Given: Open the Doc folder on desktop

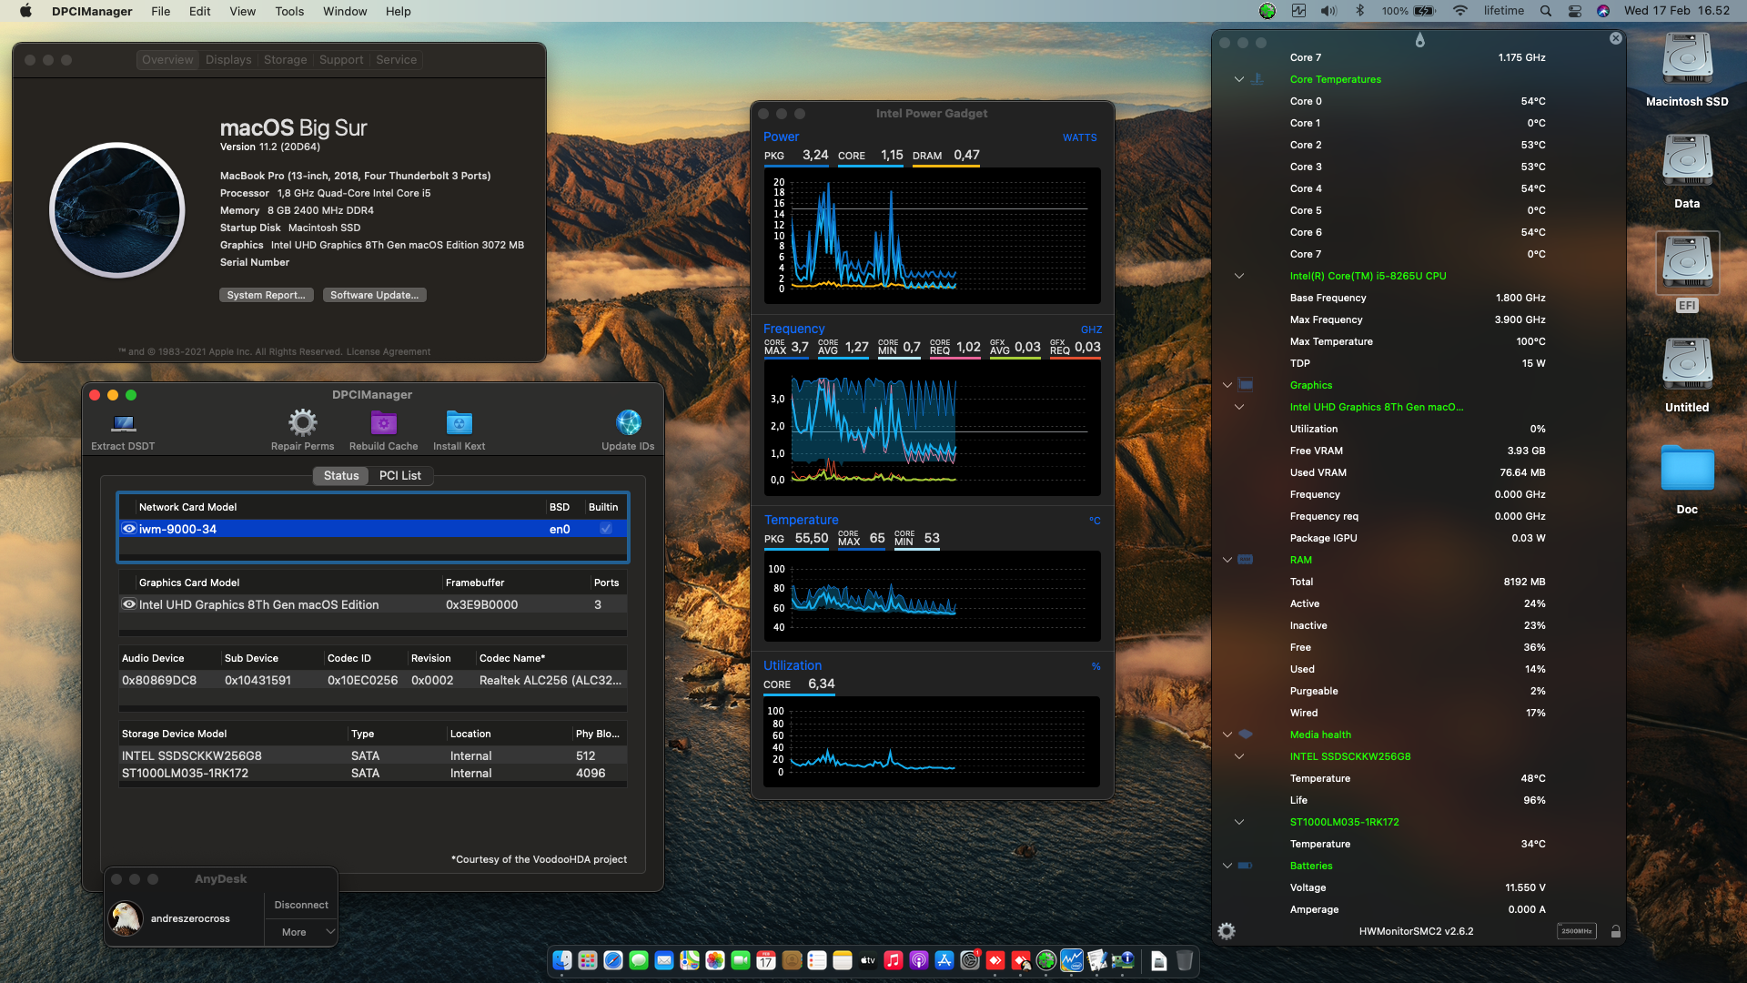Looking at the screenshot, I should click(x=1687, y=469).
